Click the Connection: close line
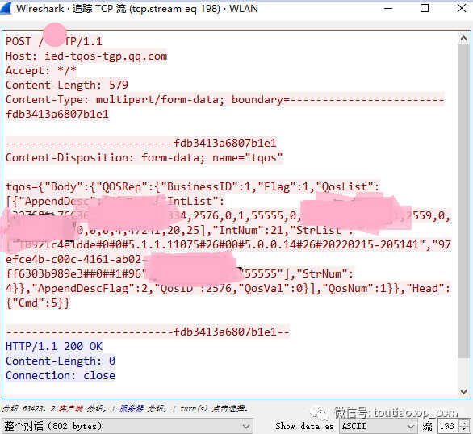Screen dimensions: 473x434 click(61, 375)
